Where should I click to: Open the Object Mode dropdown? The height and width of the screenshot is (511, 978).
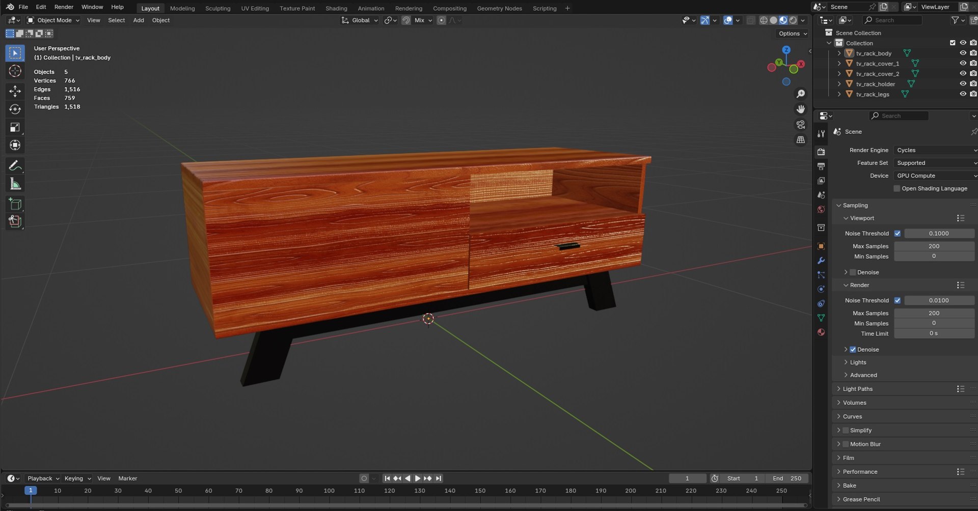click(x=53, y=20)
